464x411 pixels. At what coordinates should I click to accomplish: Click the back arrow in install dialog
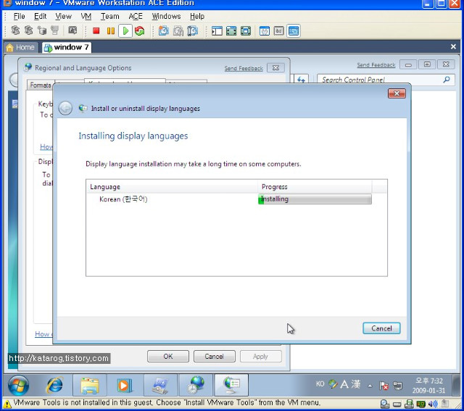pos(65,108)
